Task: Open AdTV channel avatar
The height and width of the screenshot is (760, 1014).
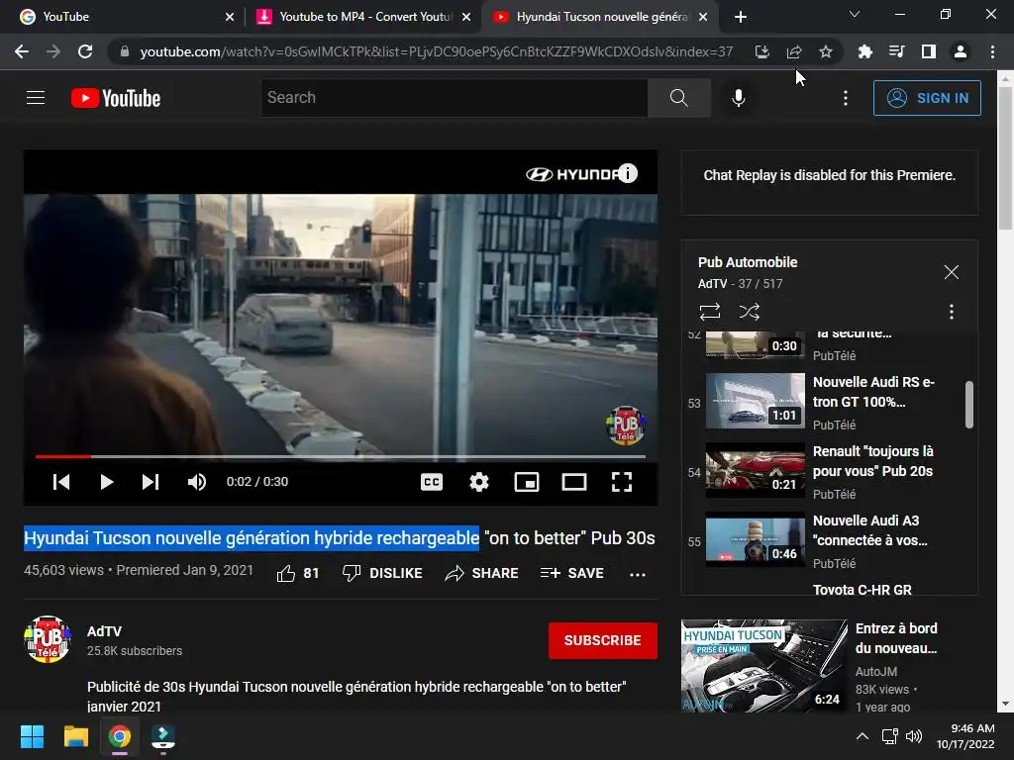Action: pyautogui.click(x=48, y=640)
